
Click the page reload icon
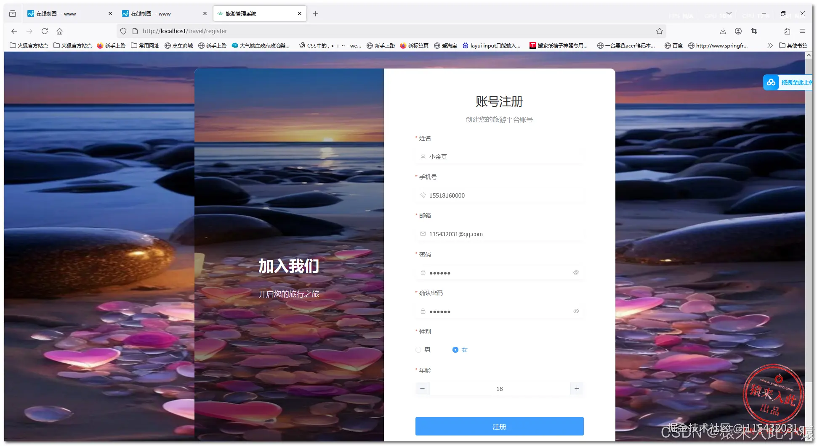click(x=45, y=31)
